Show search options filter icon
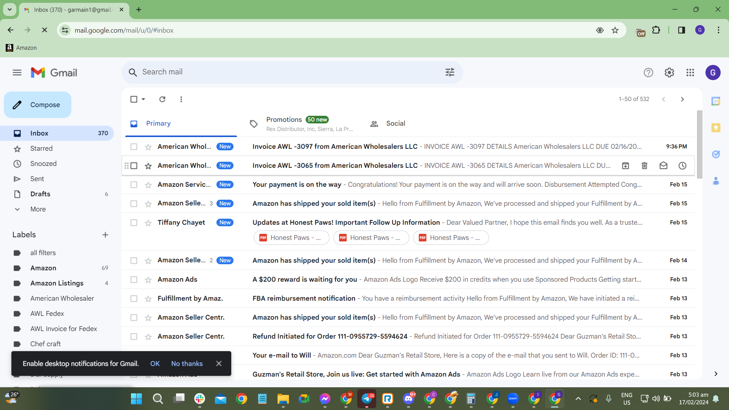Screen dimensions: 729x410 point(450,73)
